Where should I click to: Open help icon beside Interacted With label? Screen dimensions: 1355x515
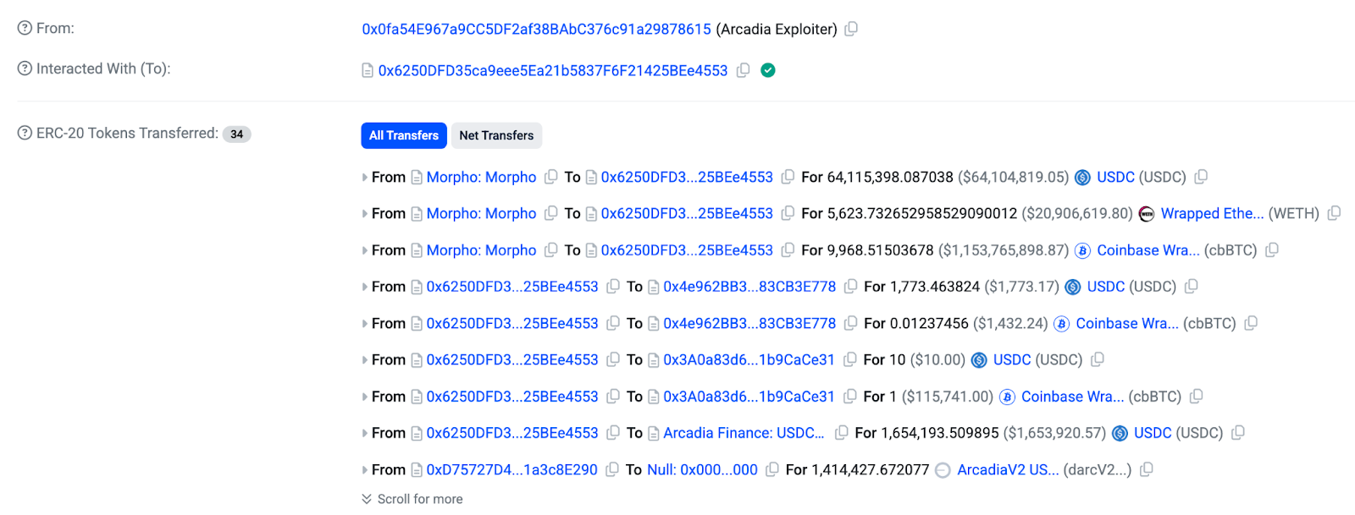click(x=25, y=68)
